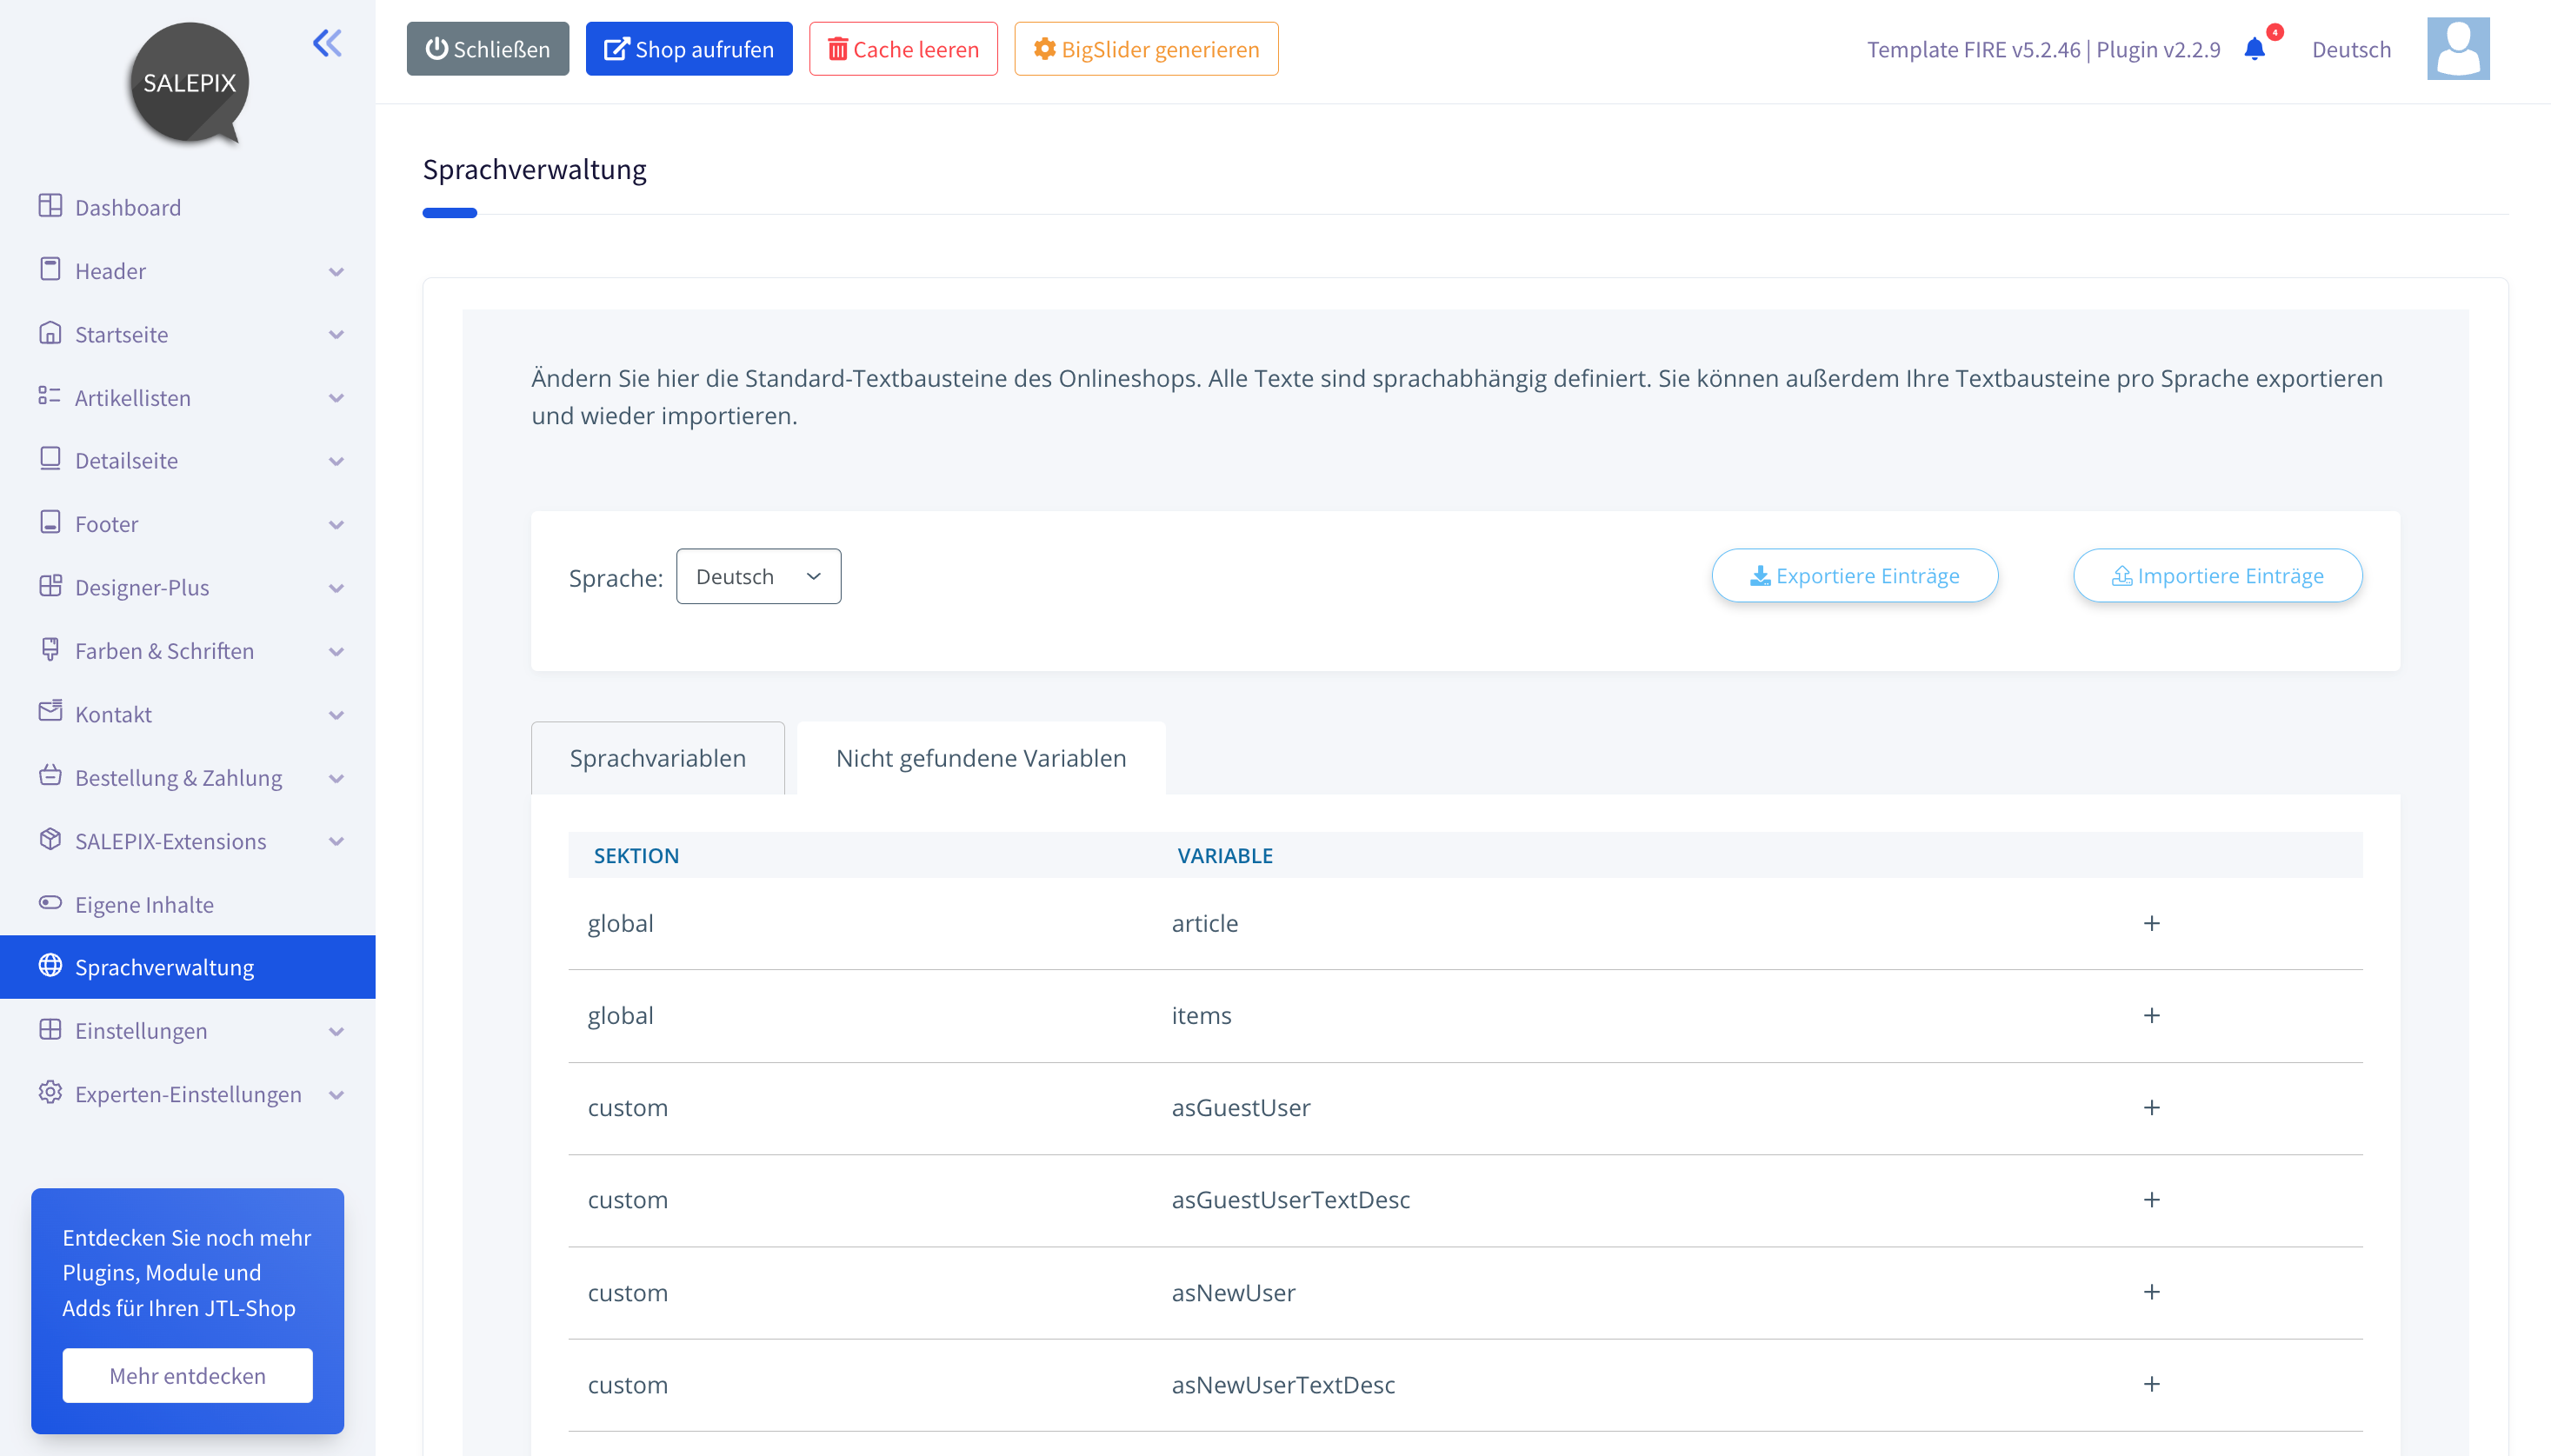Sort by the VARIABLE column header
2551x1456 pixels.
[1225, 856]
